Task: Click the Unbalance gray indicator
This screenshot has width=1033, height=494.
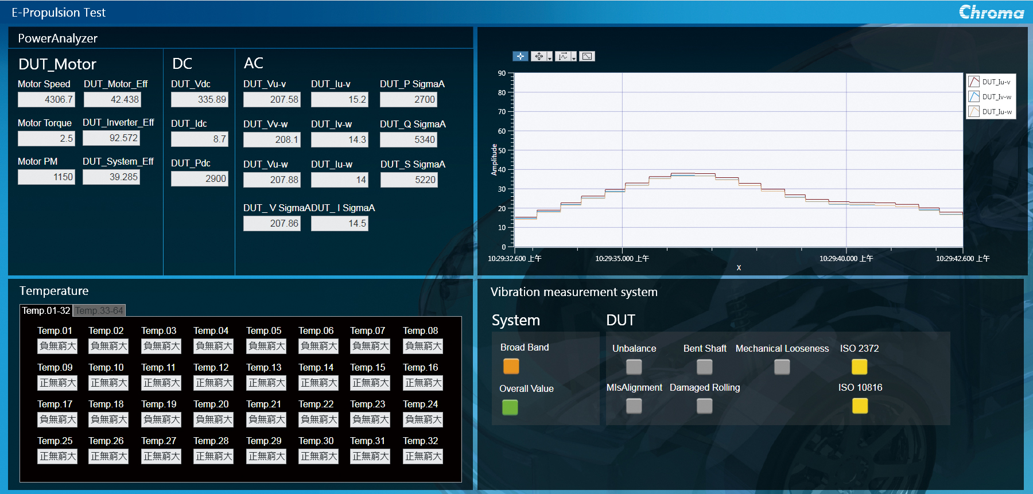Action: 634,367
